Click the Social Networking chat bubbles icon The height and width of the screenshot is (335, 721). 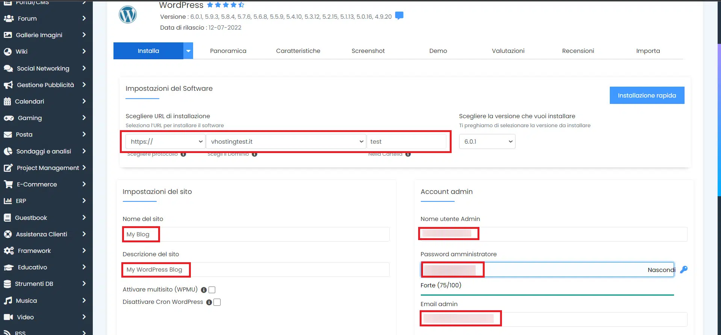tap(8, 68)
